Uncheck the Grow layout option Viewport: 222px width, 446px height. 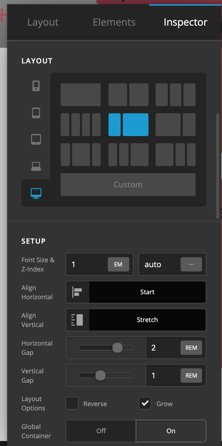pyautogui.click(x=145, y=404)
